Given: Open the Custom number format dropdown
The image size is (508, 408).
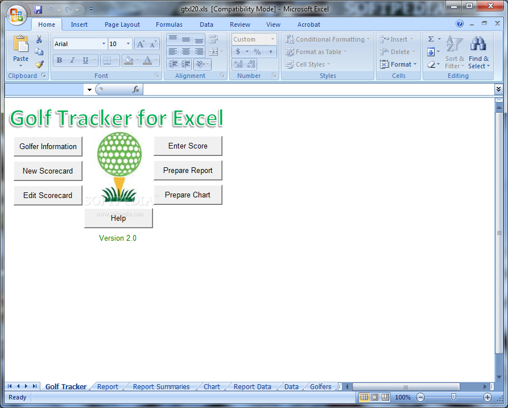Looking at the screenshot, I should coord(273,39).
